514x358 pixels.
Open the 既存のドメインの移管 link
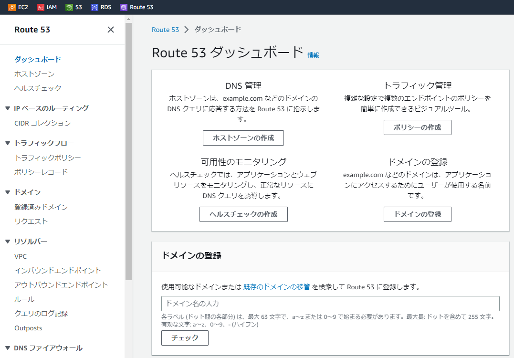click(277, 287)
